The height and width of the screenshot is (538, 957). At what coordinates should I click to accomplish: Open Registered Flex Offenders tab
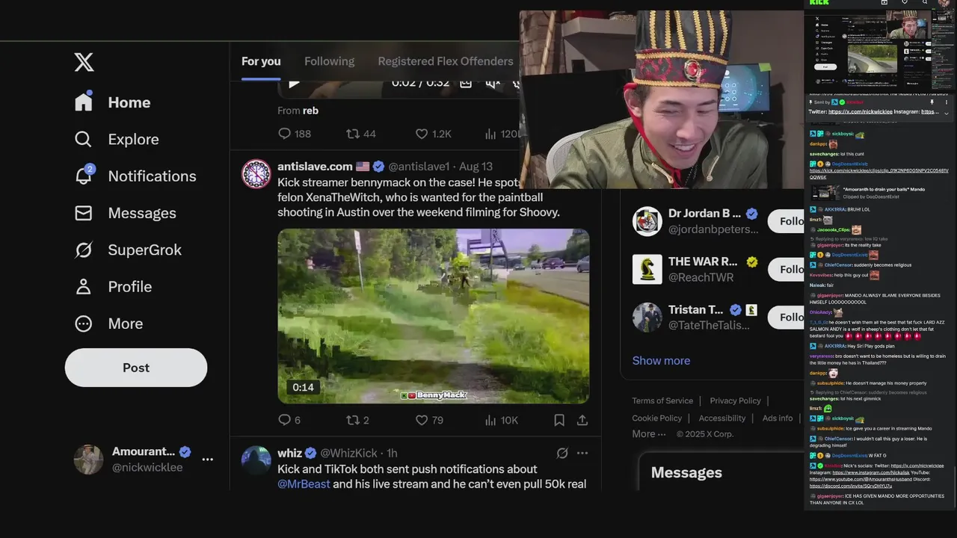[x=446, y=61]
